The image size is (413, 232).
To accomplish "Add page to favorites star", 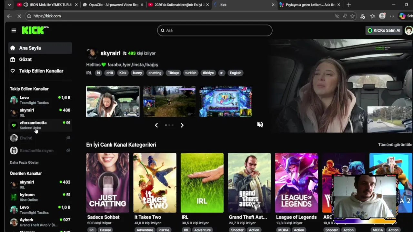I will coord(353,16).
